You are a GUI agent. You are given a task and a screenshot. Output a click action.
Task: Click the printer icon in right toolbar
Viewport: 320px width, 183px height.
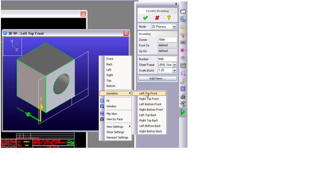tap(183, 97)
